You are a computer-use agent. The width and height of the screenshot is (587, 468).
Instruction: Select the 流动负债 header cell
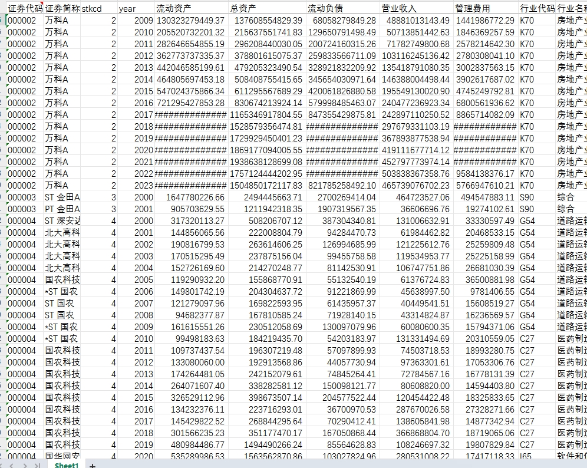(x=342, y=9)
